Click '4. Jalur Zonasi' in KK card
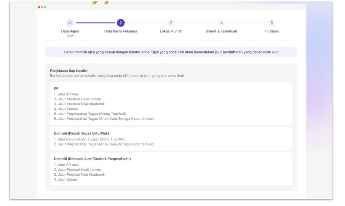This screenshot has height=206, width=345. pyautogui.click(x=66, y=109)
